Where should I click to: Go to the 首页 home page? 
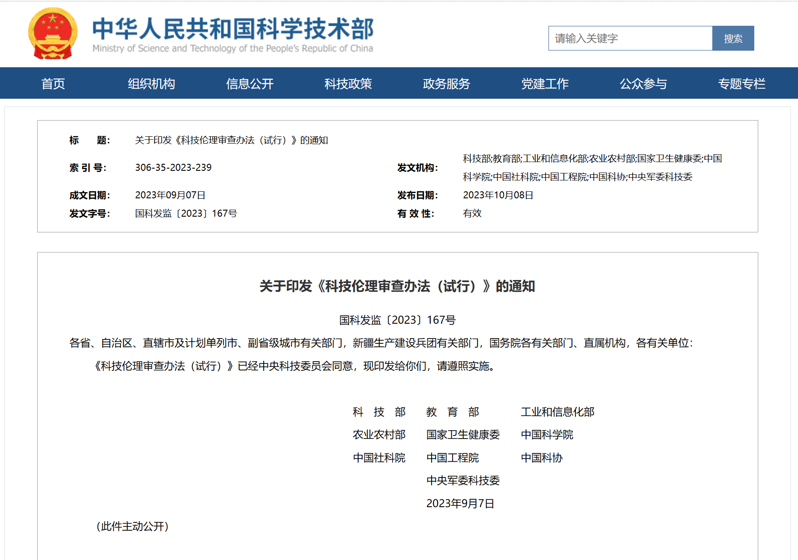pyautogui.click(x=53, y=83)
